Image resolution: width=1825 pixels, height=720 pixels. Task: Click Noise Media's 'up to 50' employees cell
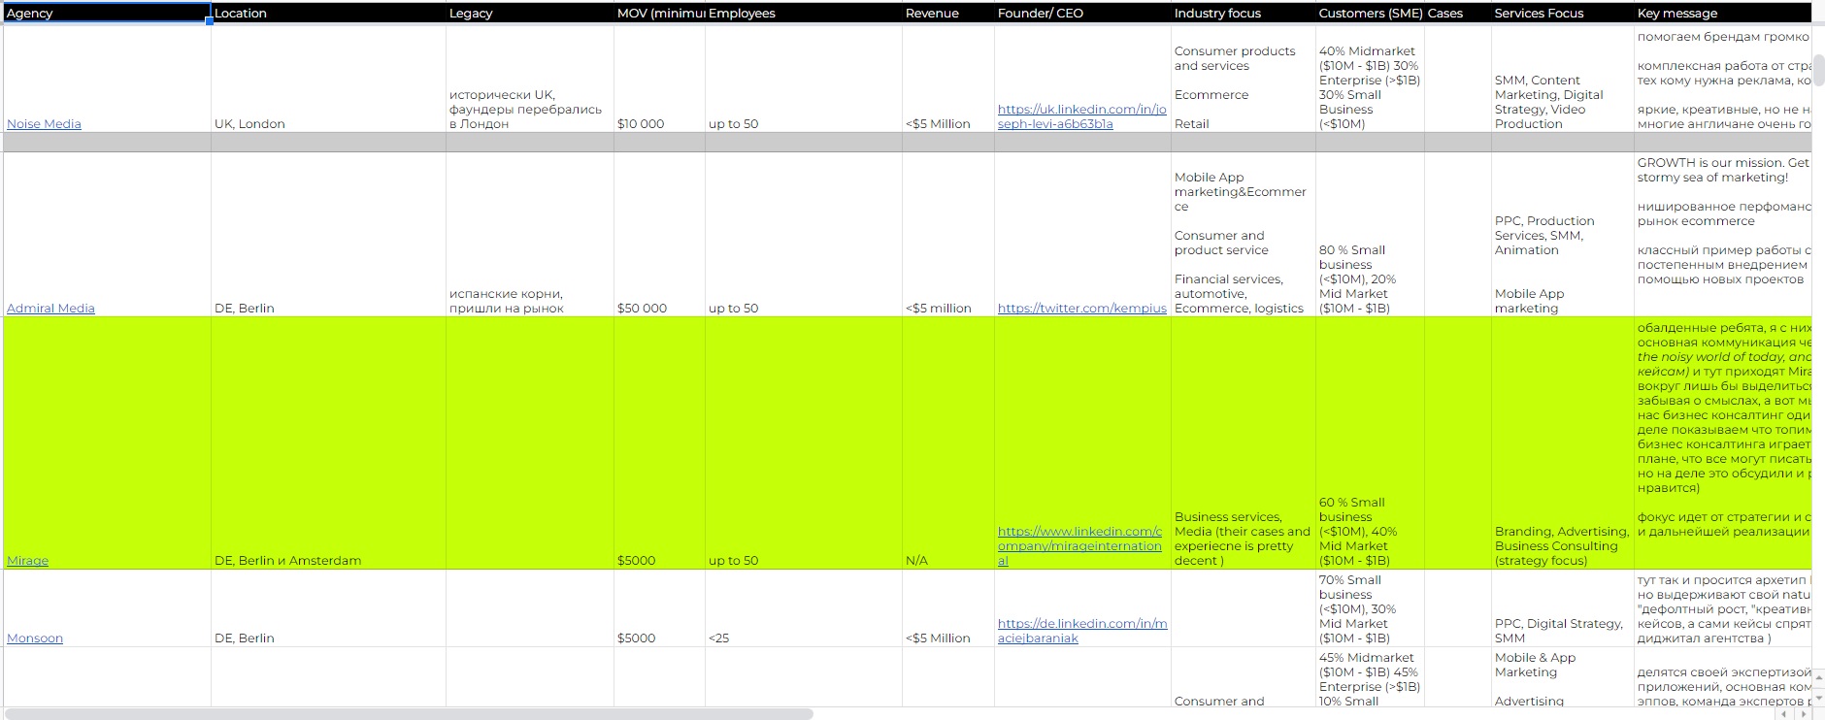click(804, 80)
